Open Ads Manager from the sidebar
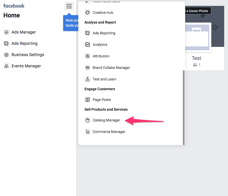228x196 pixels. click(x=24, y=32)
